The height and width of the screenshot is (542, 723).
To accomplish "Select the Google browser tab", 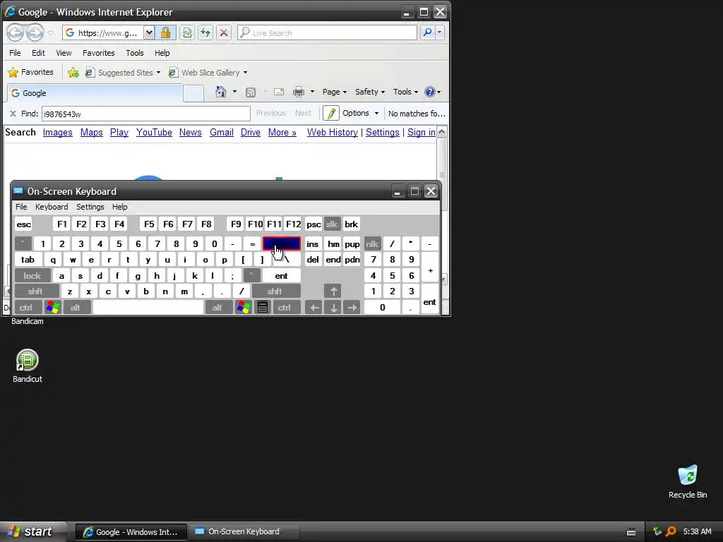I will pos(95,93).
